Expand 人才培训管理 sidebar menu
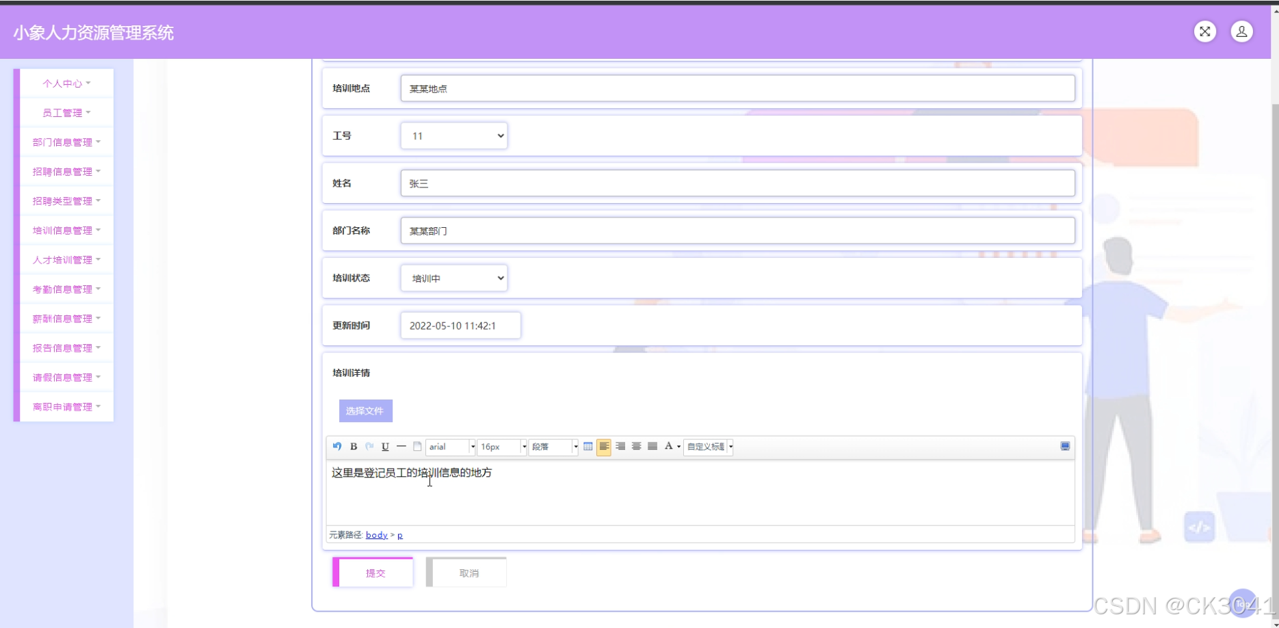 pyautogui.click(x=66, y=260)
